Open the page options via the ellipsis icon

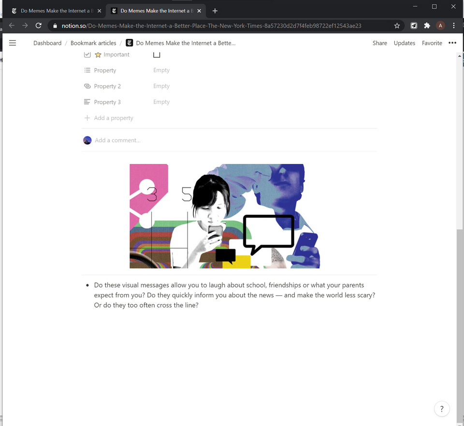coord(452,43)
